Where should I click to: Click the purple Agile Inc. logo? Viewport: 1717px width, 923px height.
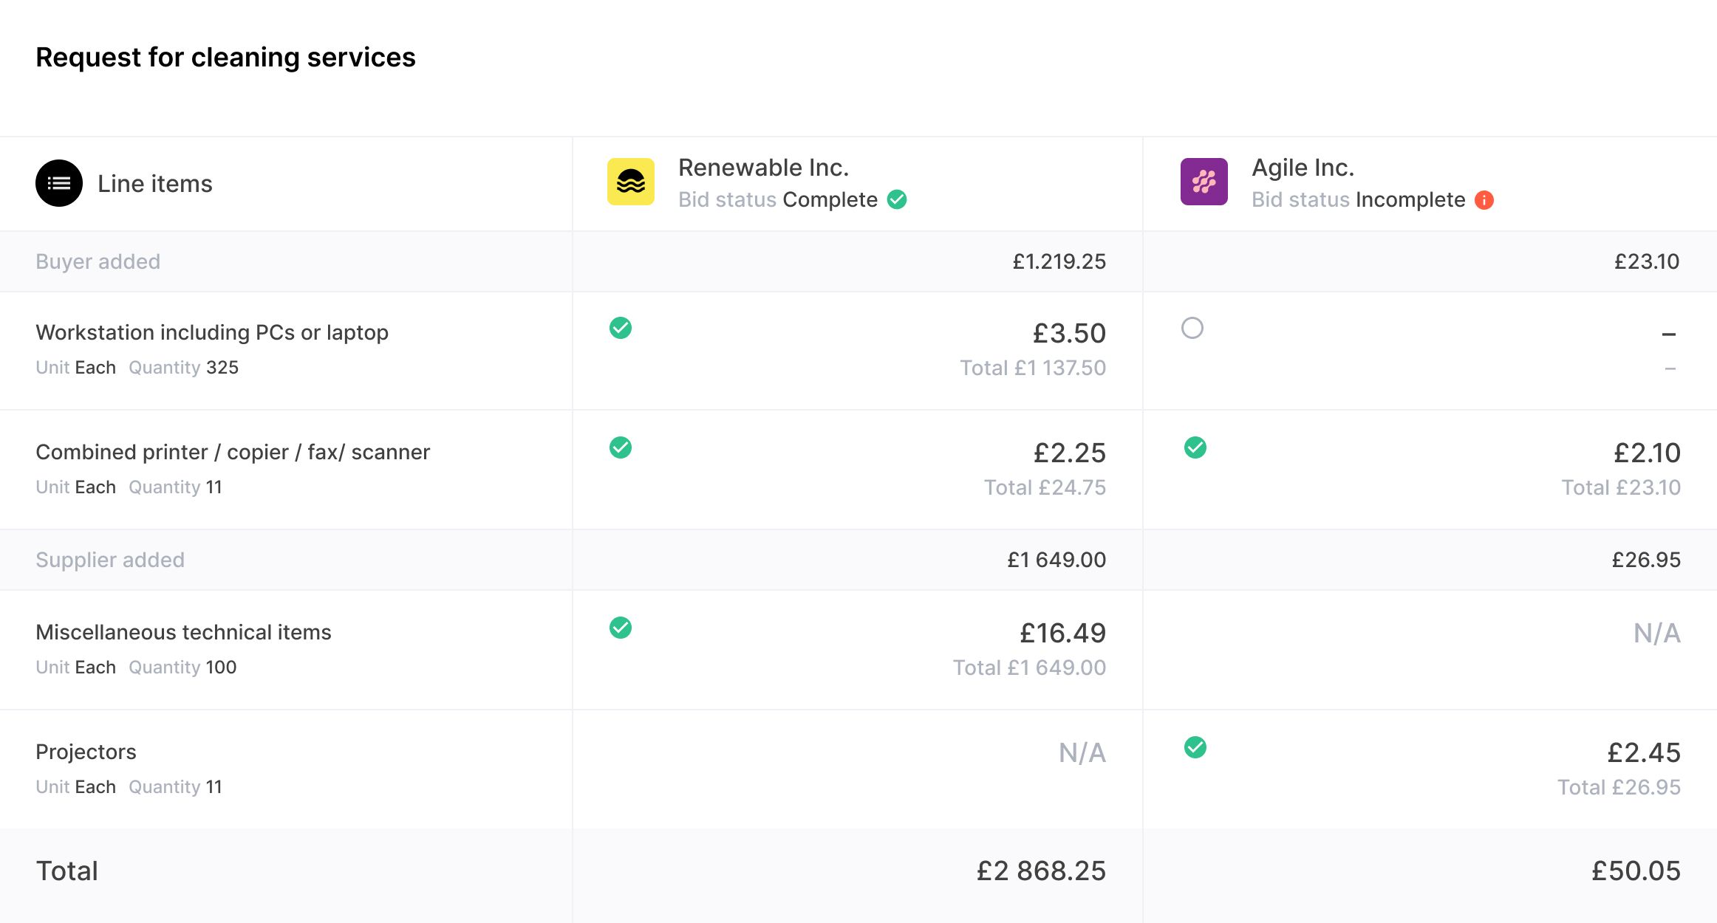tap(1204, 182)
